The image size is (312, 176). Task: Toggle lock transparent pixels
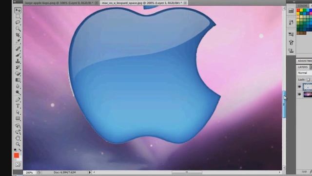[308, 79]
